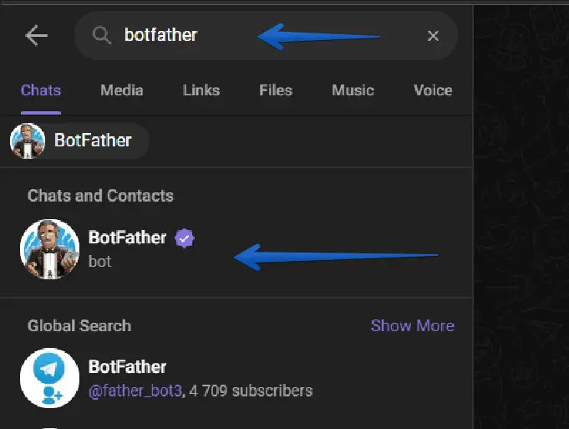Clear the search field with X
569x429 pixels.
pyautogui.click(x=433, y=35)
